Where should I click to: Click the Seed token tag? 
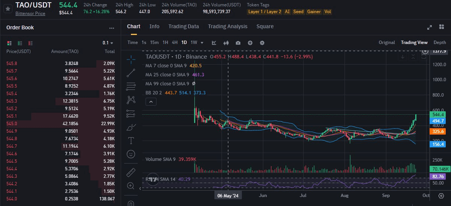[298, 12]
